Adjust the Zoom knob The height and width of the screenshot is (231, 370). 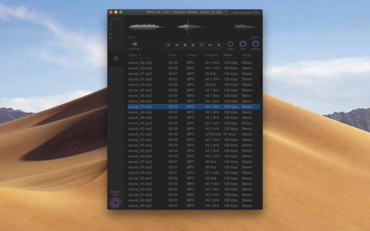click(230, 44)
